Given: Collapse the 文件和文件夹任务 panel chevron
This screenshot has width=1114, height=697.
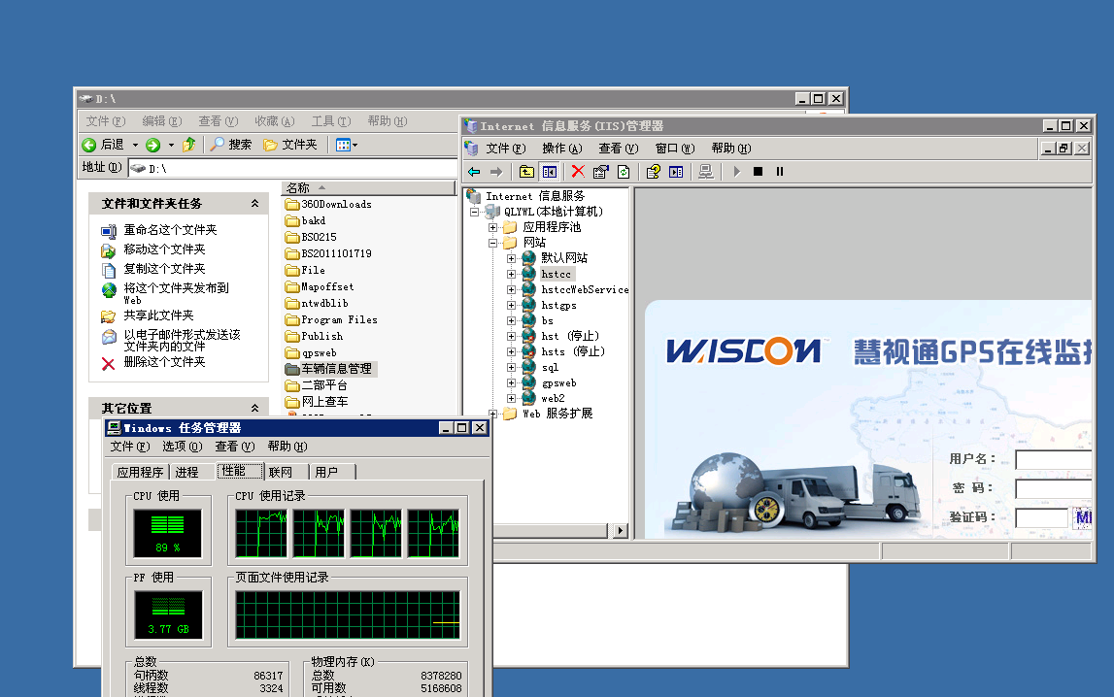Looking at the screenshot, I should 255,204.
